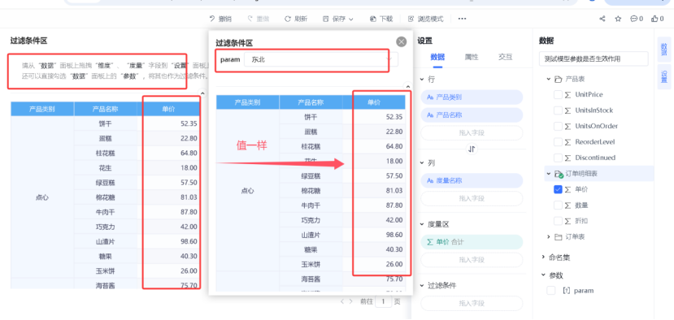Expand the 订单表 tree folder
The image size is (674, 320).
[x=549, y=237]
